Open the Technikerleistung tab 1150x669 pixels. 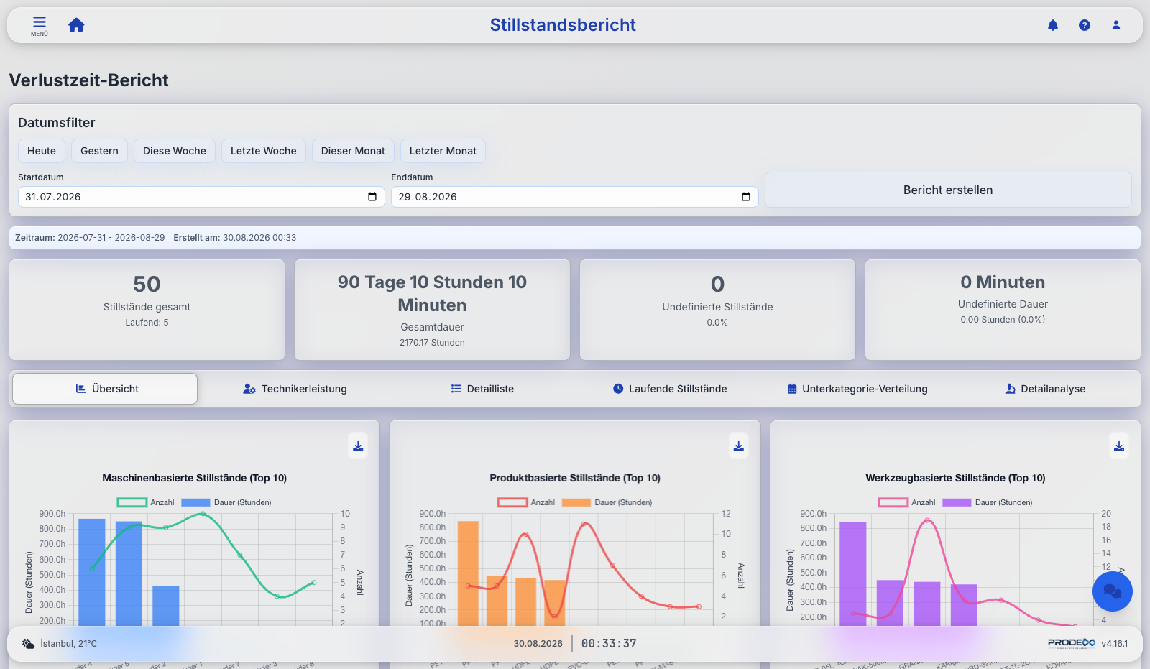[295, 389]
